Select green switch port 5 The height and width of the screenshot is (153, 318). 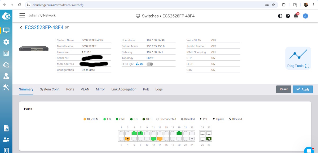pyautogui.click(x=134, y=133)
